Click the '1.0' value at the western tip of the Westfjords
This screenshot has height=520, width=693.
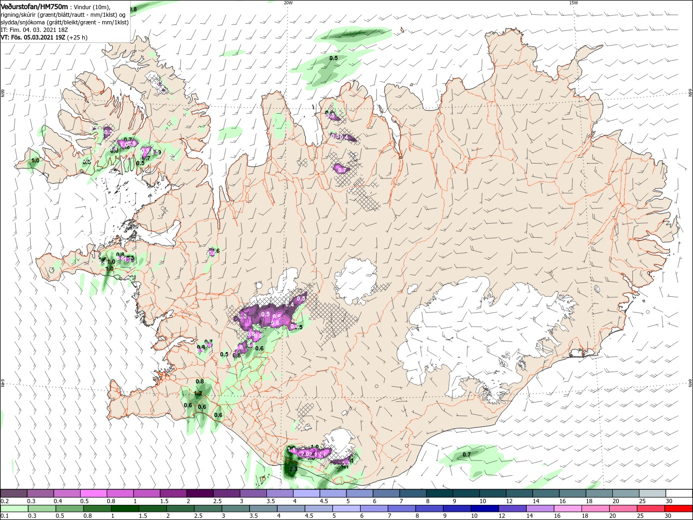(x=35, y=161)
